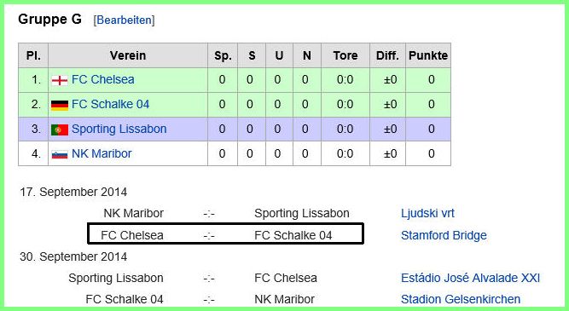Screen dimensions: 569x311
Task: Click the German flag icon beside Schalke 04
Action: 60,105
